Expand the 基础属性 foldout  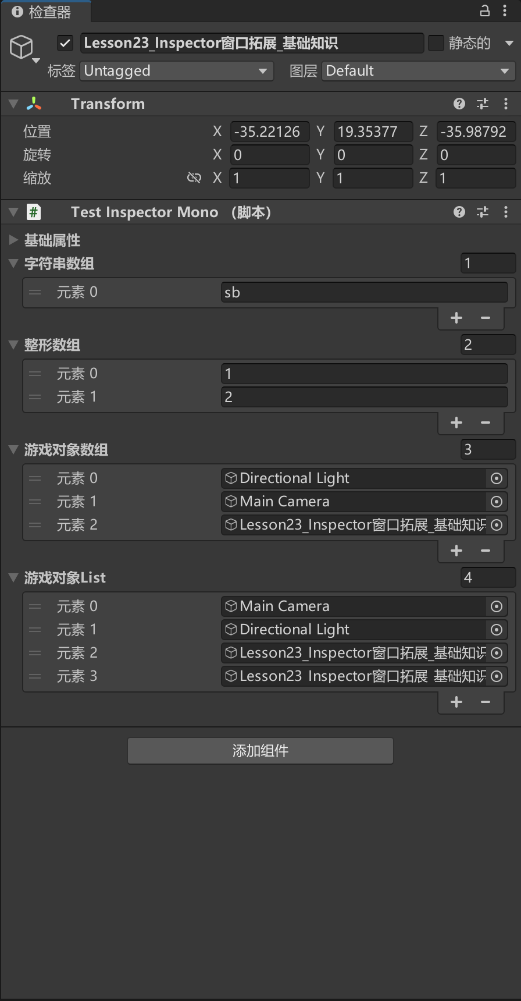tap(14, 240)
